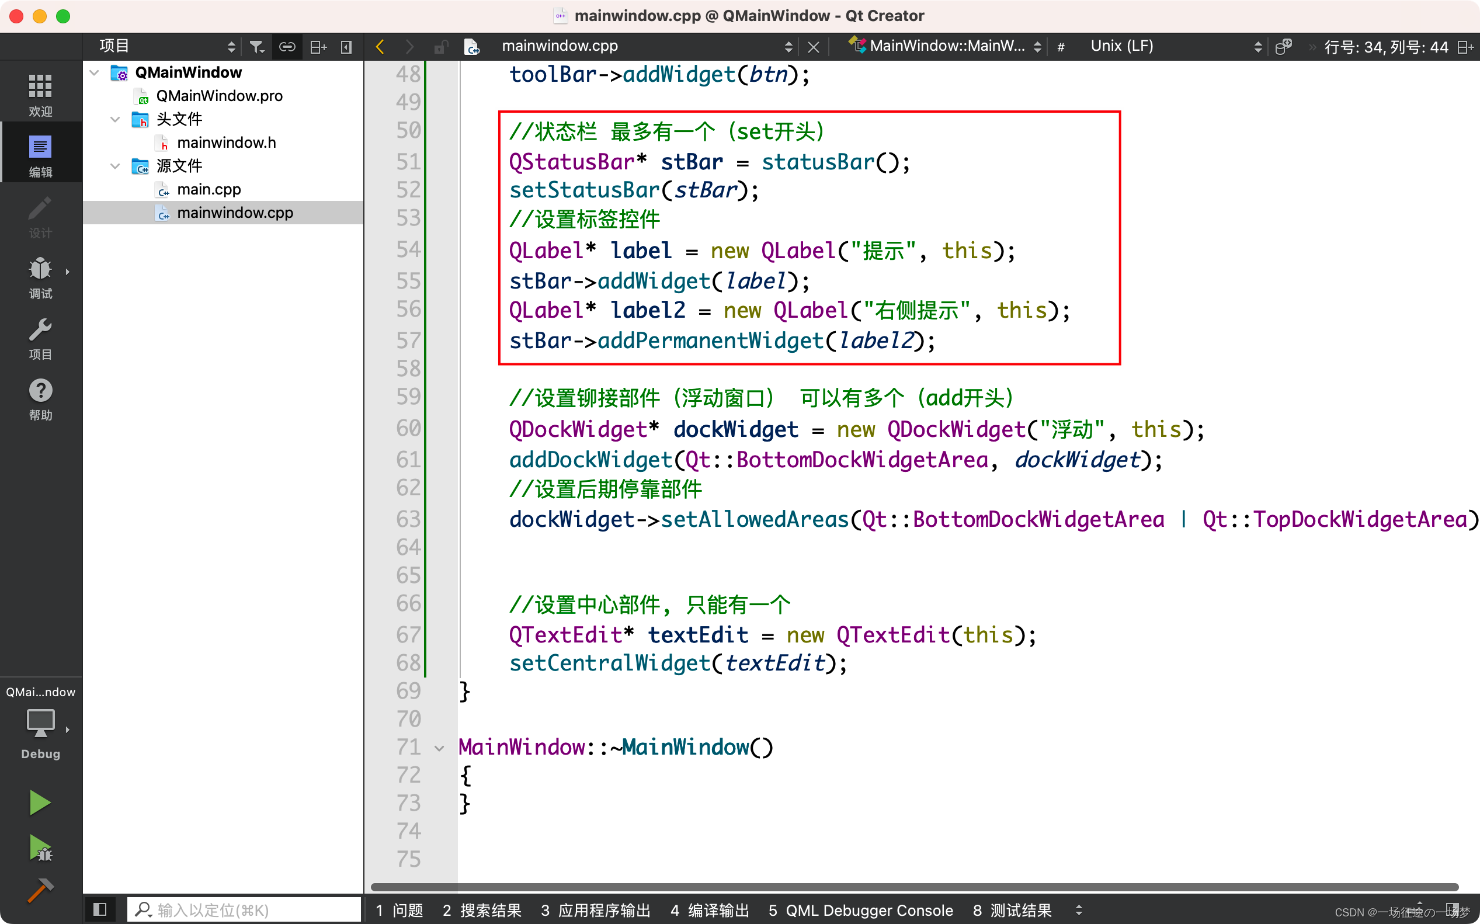Run the project with the green play button
The image size is (1480, 924).
[x=40, y=802]
